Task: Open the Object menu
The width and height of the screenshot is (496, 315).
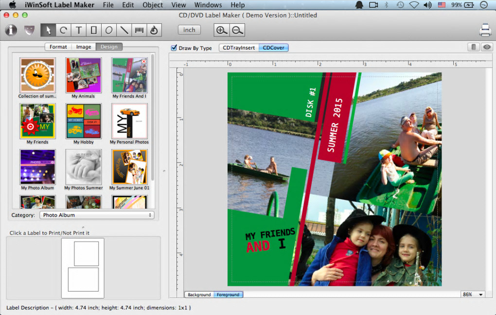Action: 153,5
